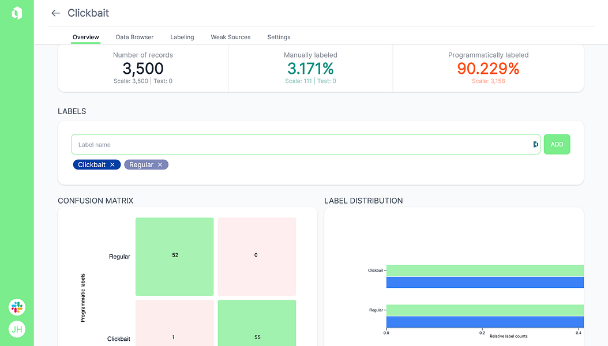The width and height of the screenshot is (608, 346).
Task: Click the Manually labeled percentage value
Action: click(x=310, y=67)
